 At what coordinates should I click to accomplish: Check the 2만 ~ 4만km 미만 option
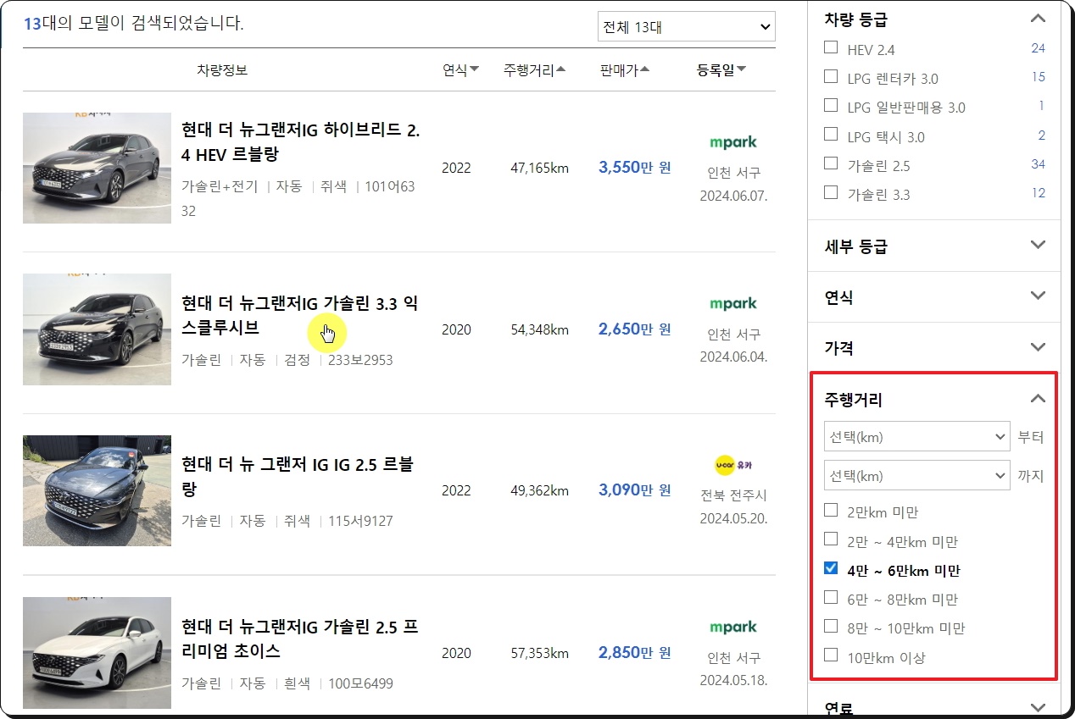click(x=831, y=540)
